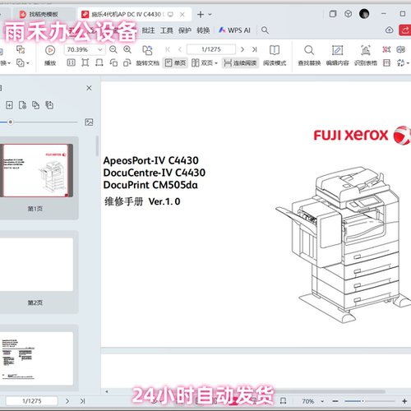This screenshot has height=411, width=411.
Task: Adjust the status bar zoom slider
Action: point(363,401)
